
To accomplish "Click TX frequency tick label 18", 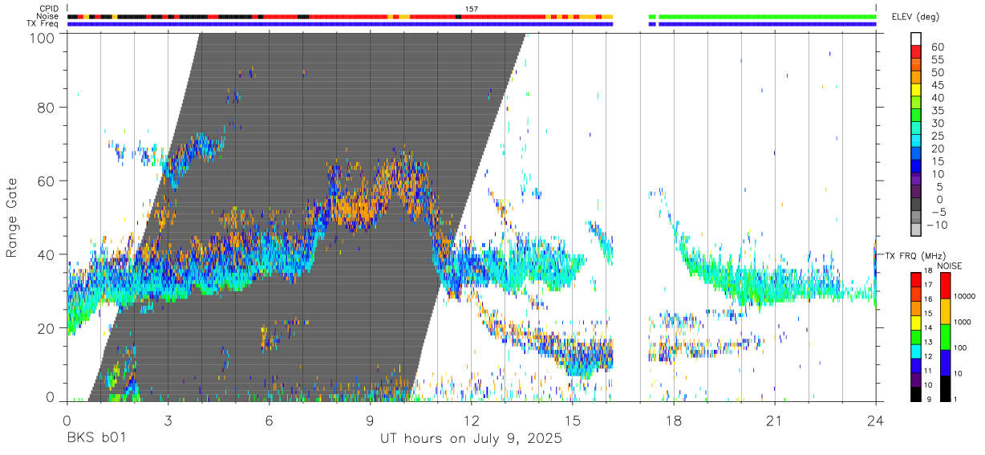I will (x=929, y=272).
